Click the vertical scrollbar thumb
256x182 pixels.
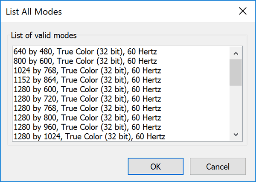tap(236, 73)
